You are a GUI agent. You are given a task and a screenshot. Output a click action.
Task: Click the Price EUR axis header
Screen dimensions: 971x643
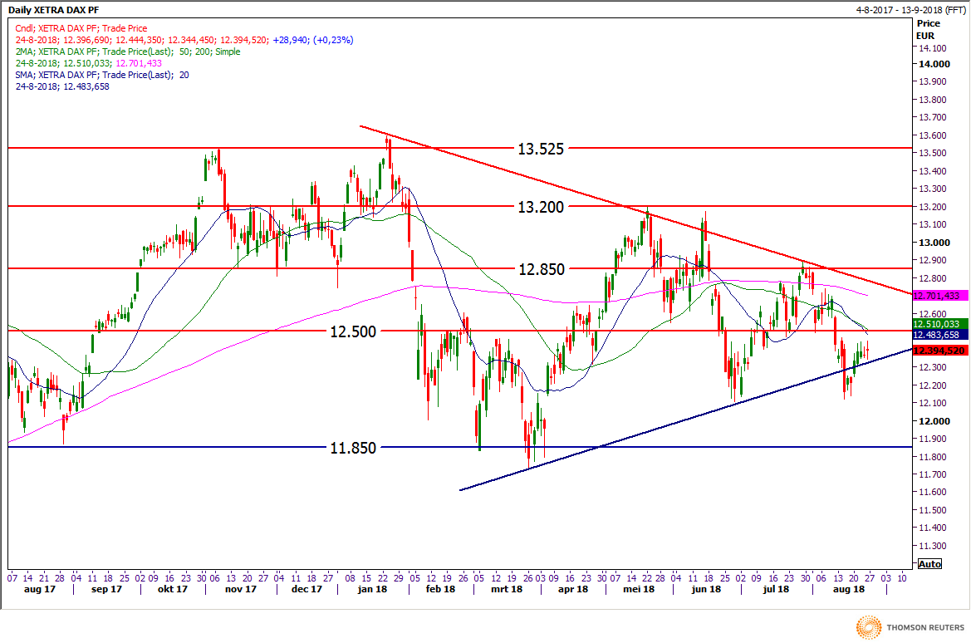[x=928, y=30]
